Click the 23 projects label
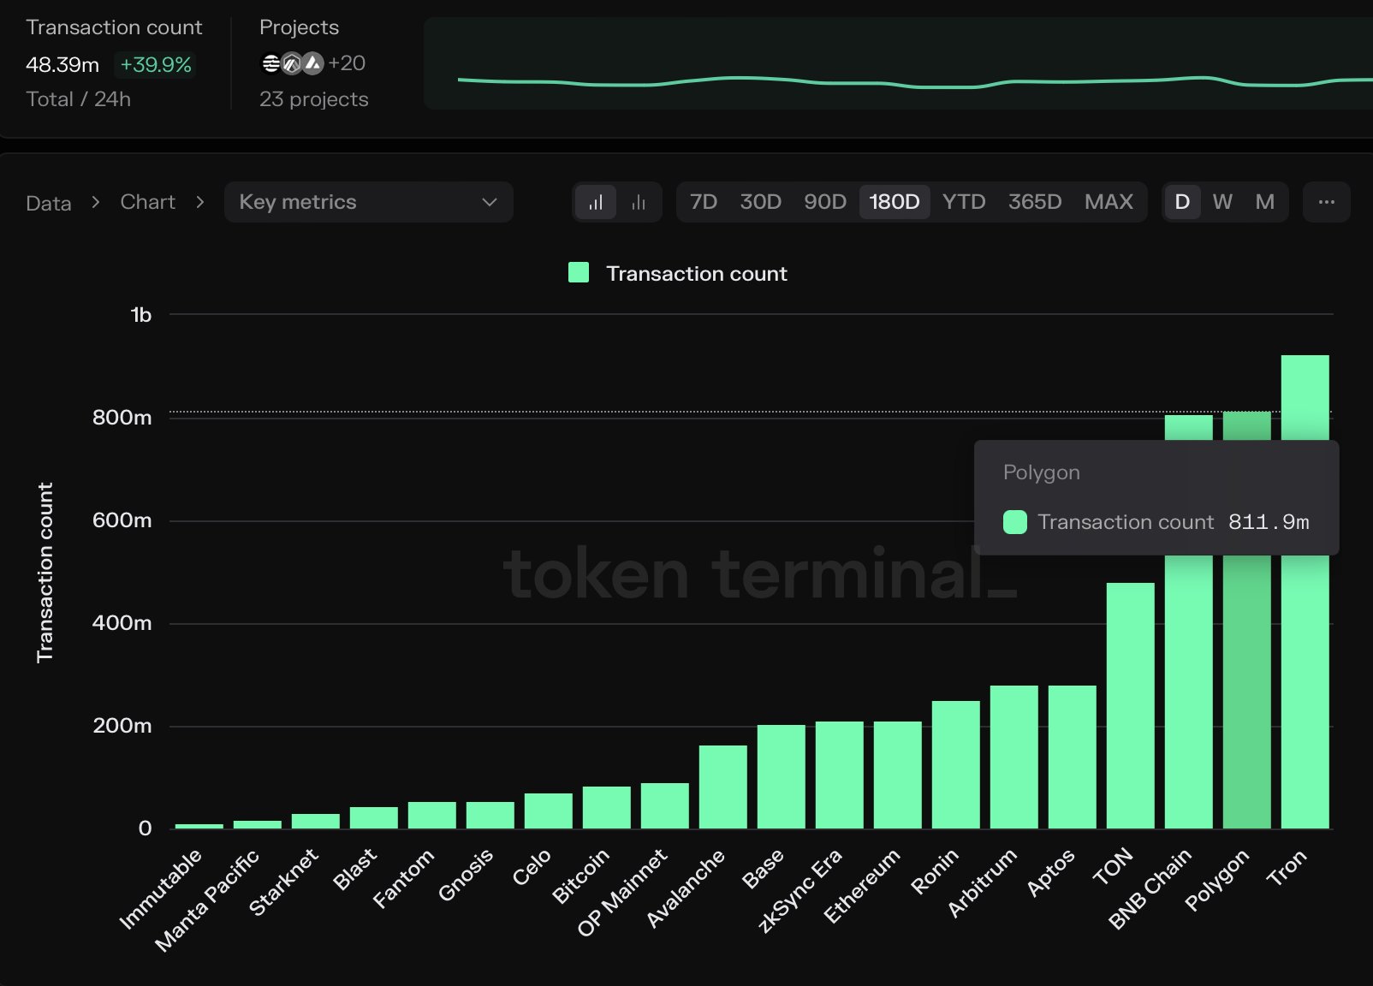 (314, 99)
